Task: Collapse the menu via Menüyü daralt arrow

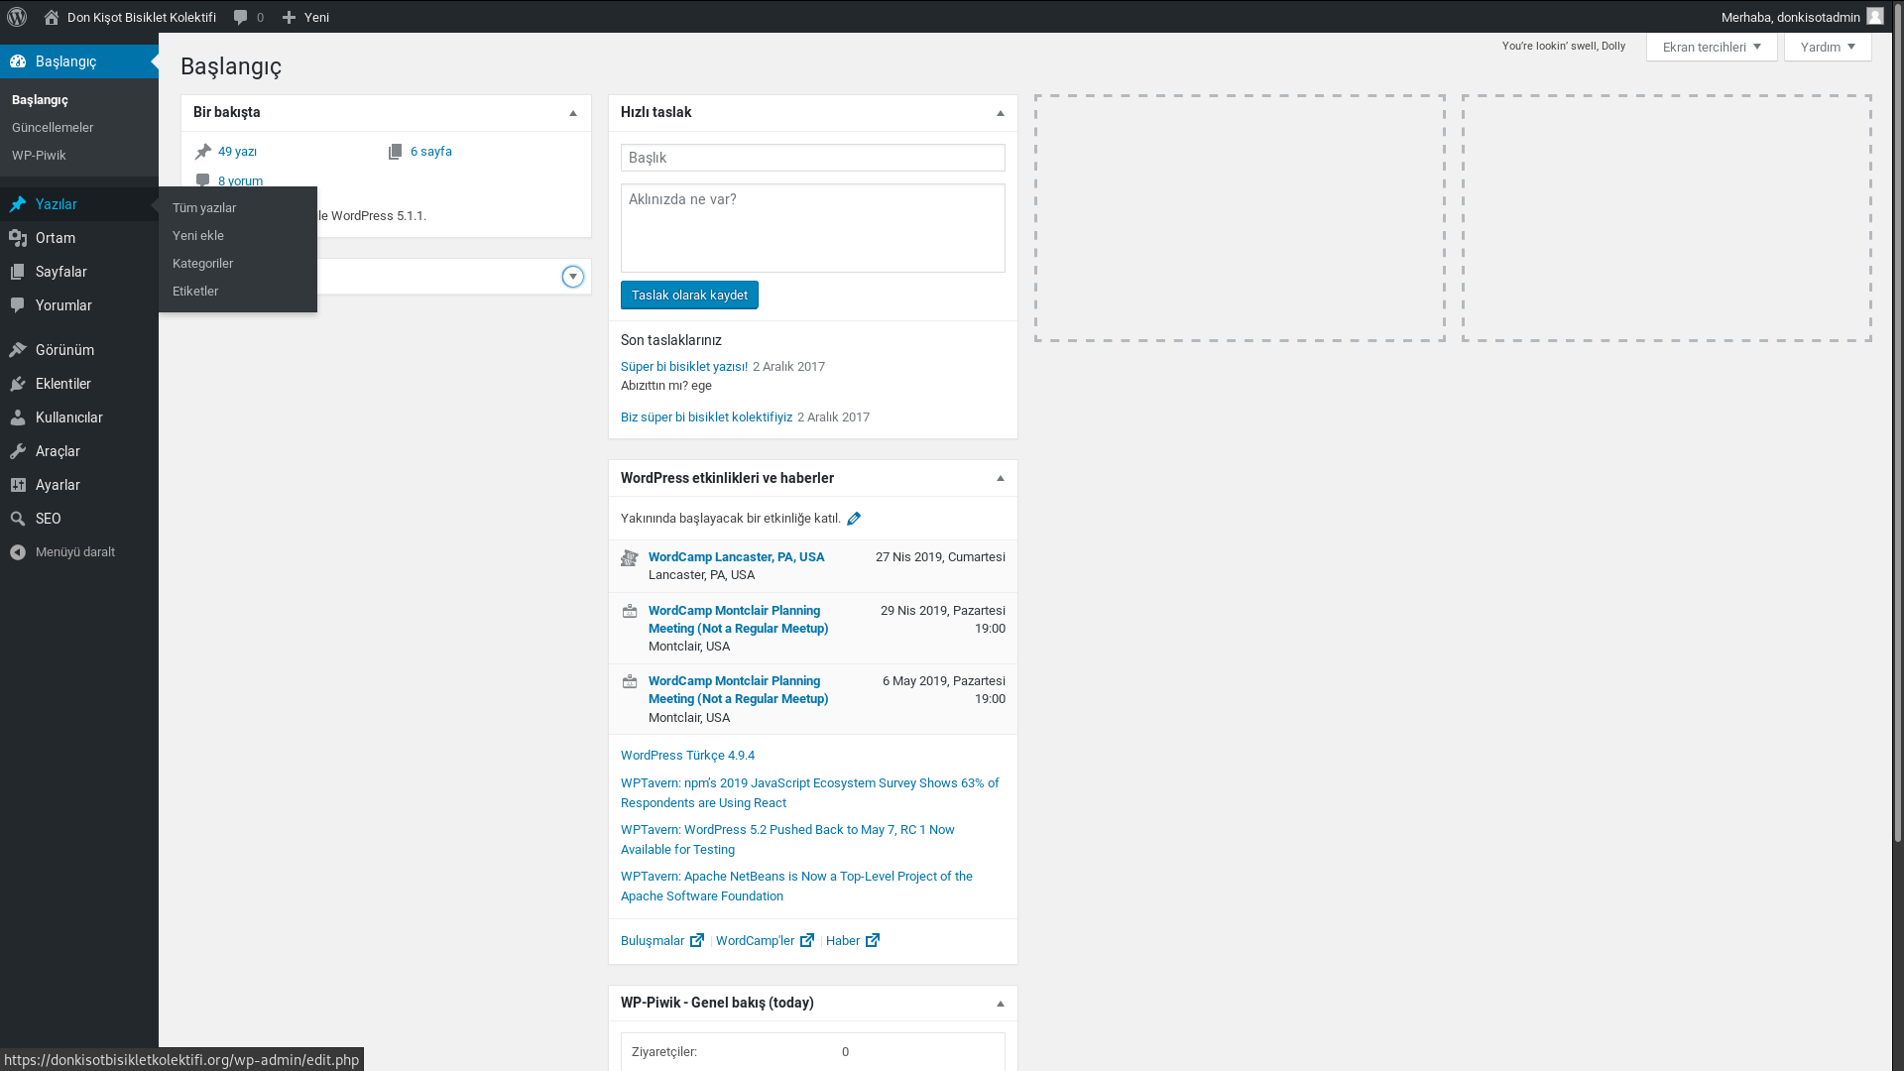Action: pyautogui.click(x=17, y=552)
